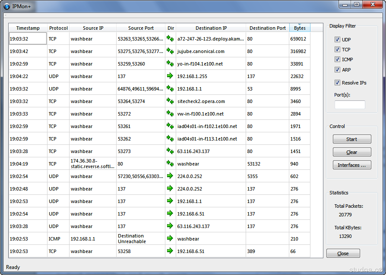
Task: Disable the Resolve IPs option
Action: point(337,83)
